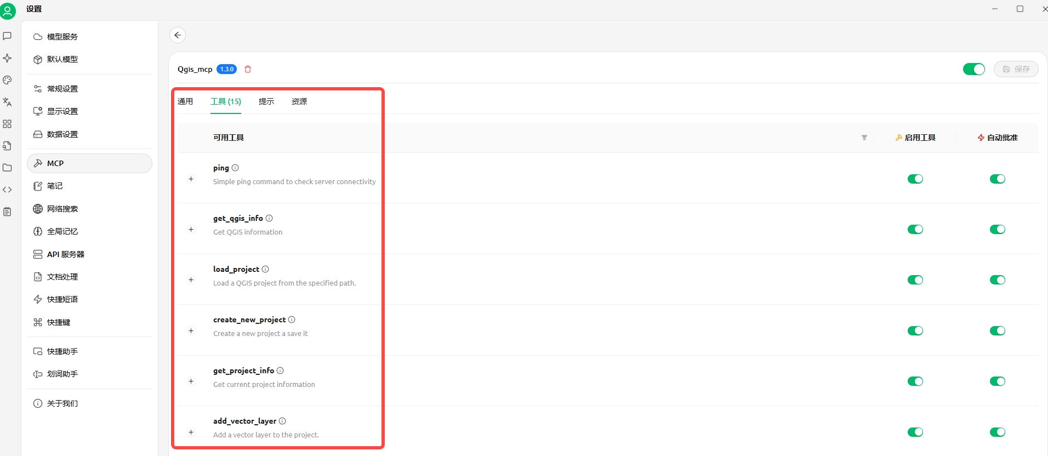Click info icon next to get_project_info
Viewport: 1048px width, 456px height.
coord(280,371)
